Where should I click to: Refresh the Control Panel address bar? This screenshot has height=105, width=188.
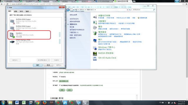[x=130, y=10]
